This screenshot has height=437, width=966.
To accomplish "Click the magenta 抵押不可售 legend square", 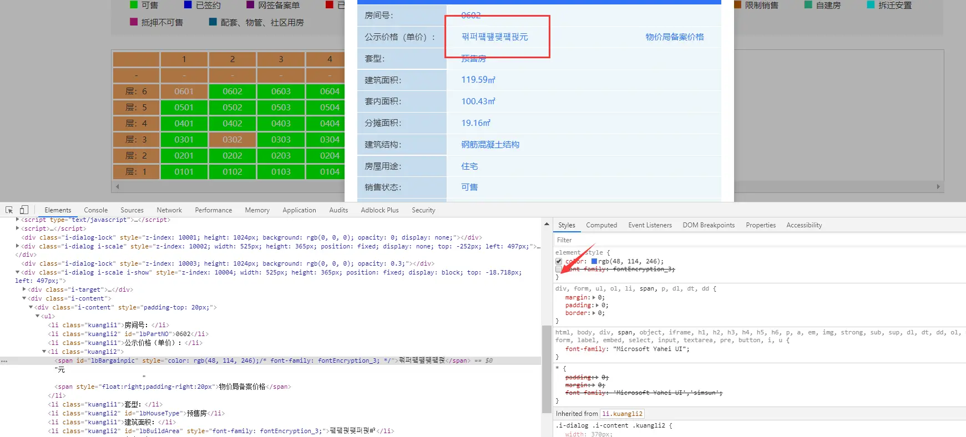I will coord(134,22).
